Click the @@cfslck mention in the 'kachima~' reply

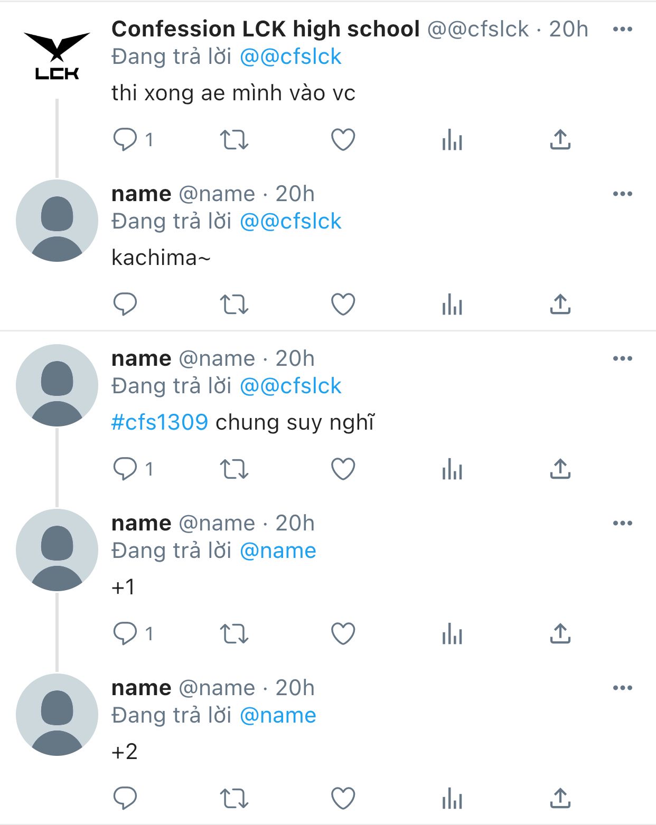pyautogui.click(x=290, y=222)
